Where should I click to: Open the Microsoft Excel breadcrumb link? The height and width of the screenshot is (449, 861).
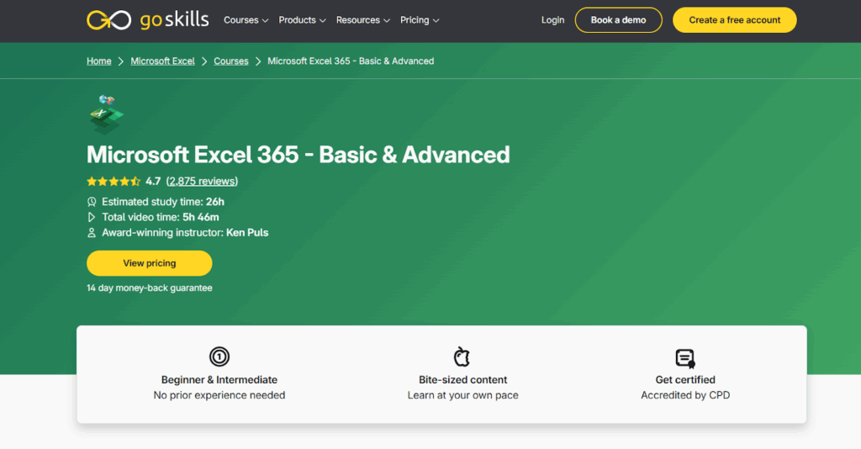[162, 61]
